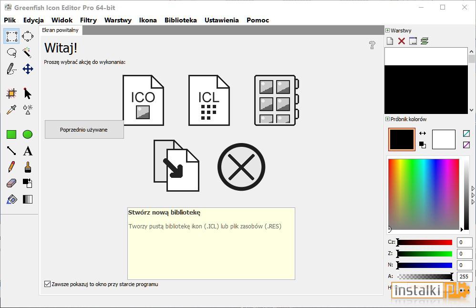Viewport: 476px width, 308px height.
Task: Create a new ICO icon file
Action: (143, 100)
